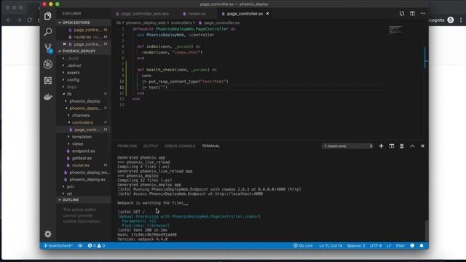
Task: Open the Manage gear menu
Action: click(x=47, y=234)
